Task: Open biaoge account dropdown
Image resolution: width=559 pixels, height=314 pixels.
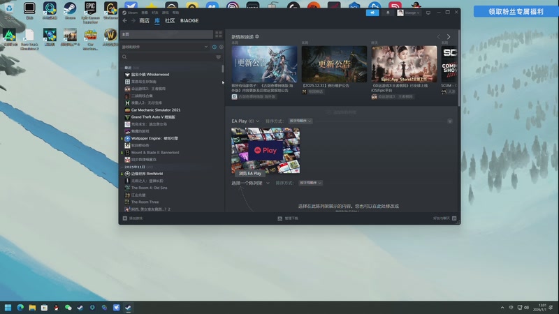Action: (x=409, y=13)
